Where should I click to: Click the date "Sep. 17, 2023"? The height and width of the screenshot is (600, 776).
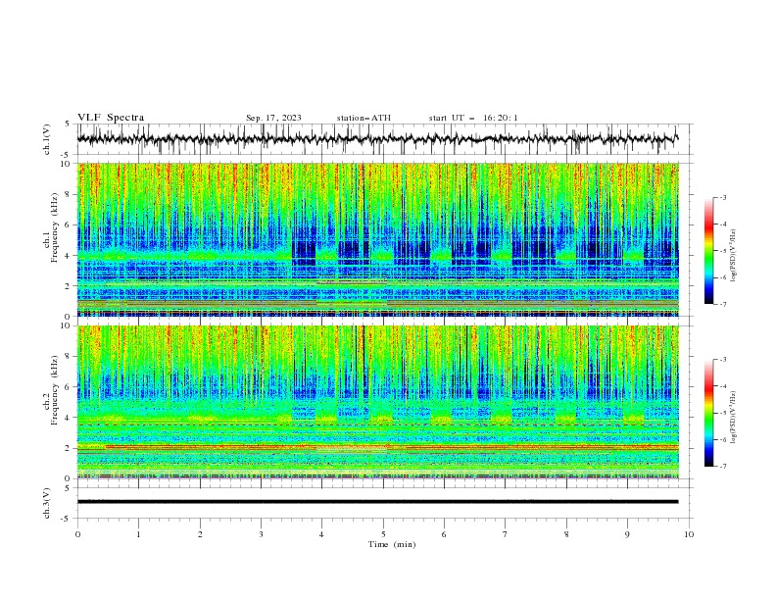pos(273,118)
